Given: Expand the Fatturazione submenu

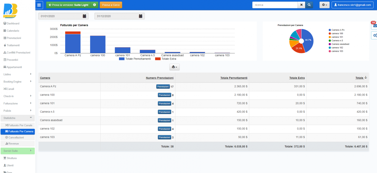Looking at the screenshot, I should (18, 103).
